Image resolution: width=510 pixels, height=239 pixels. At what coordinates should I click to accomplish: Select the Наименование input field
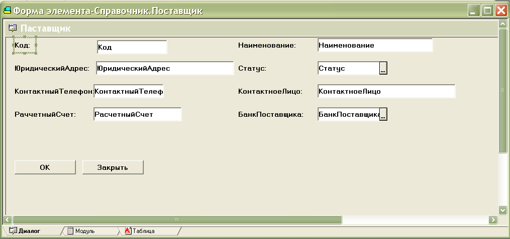[x=375, y=45]
